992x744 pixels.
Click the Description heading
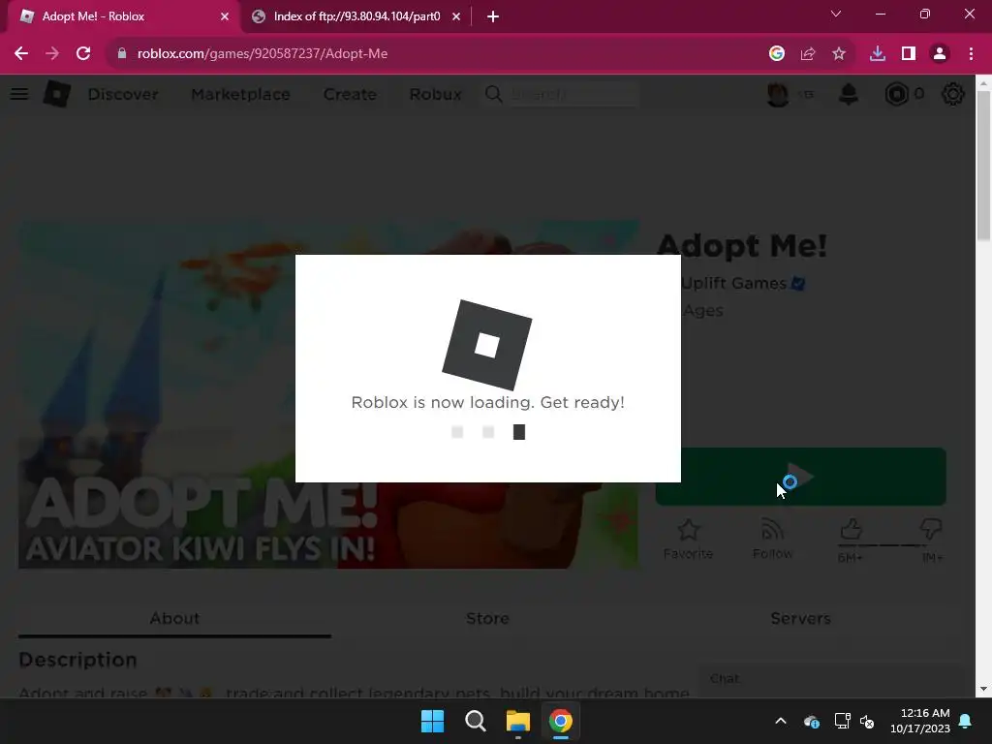click(77, 660)
